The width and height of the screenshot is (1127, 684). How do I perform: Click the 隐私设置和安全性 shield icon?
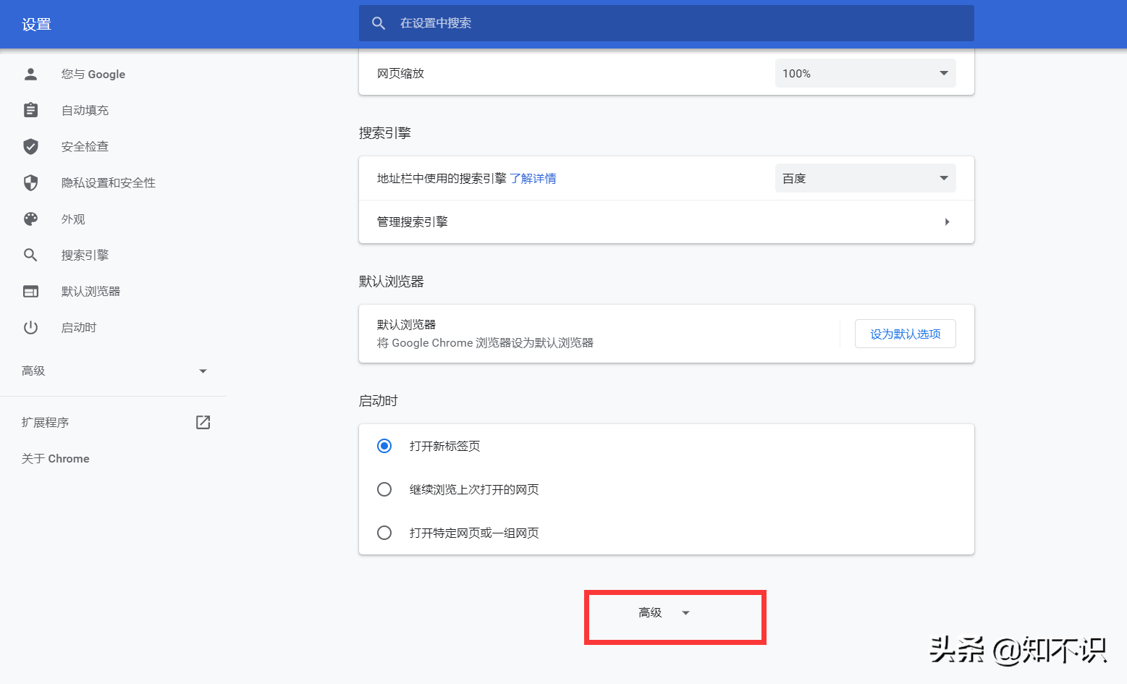click(30, 182)
